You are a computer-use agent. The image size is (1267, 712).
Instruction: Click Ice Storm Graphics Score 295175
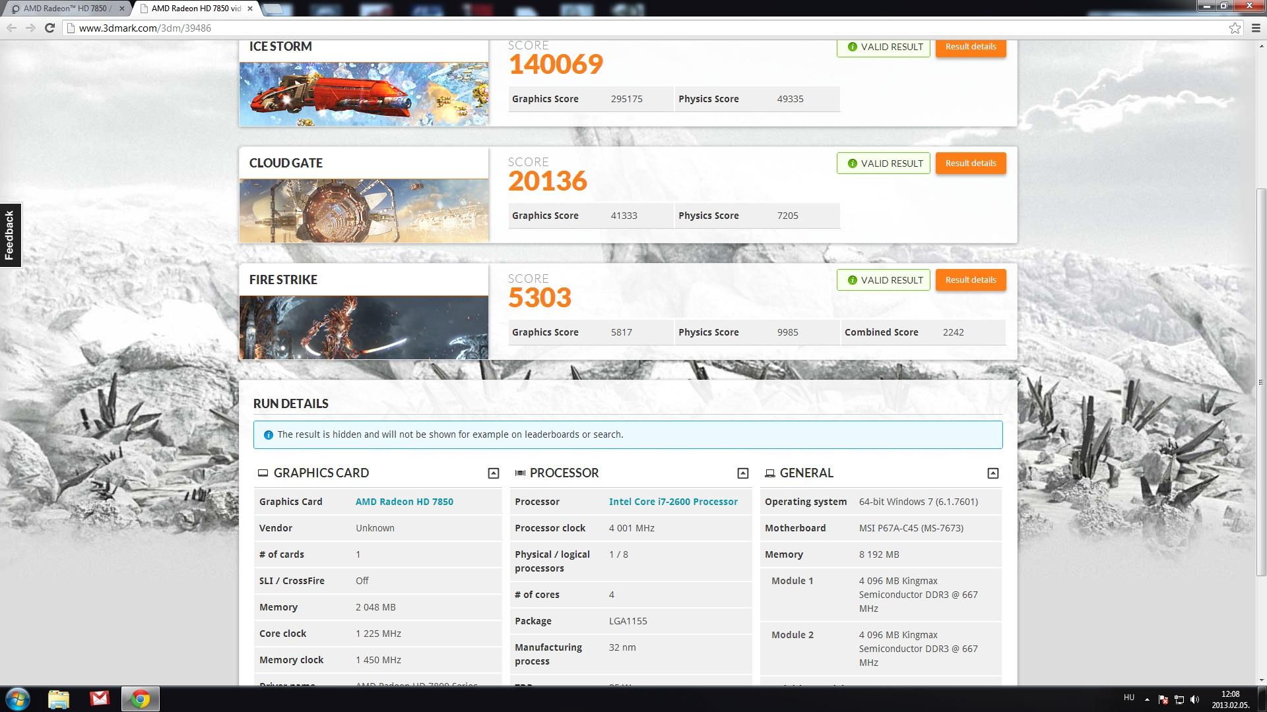pos(626,99)
